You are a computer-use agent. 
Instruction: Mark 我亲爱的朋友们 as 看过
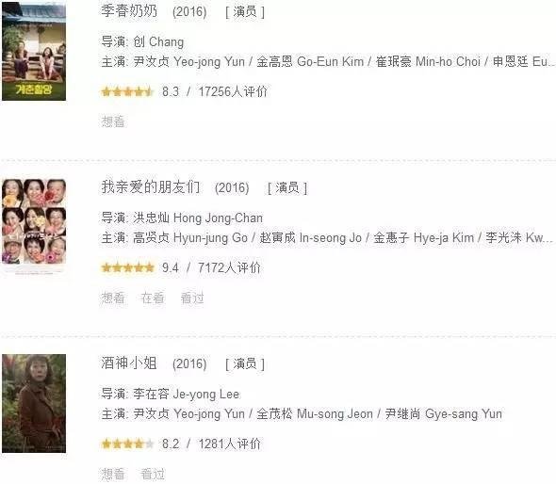(192, 298)
